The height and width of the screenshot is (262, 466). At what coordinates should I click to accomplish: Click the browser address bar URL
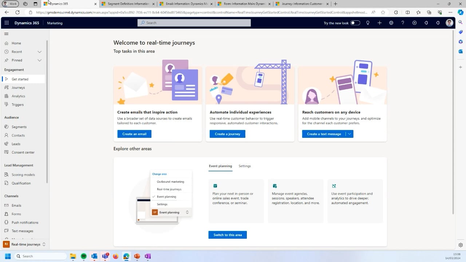202,12
